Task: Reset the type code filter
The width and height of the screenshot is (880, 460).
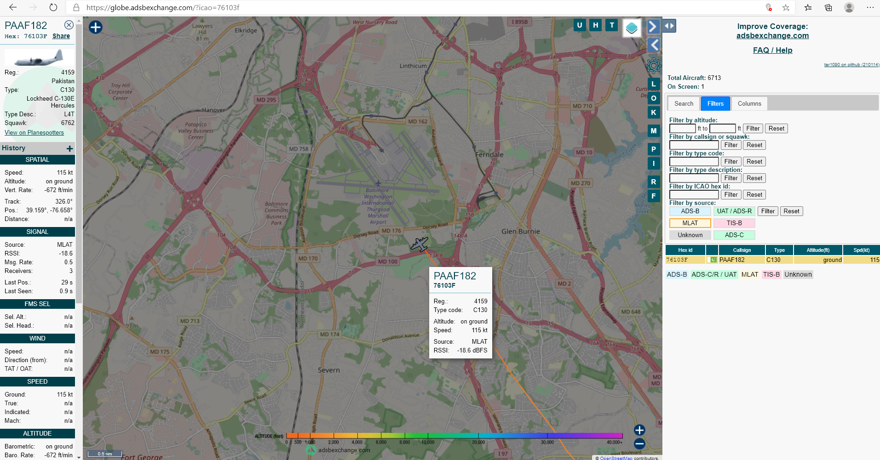Action: coord(754,162)
